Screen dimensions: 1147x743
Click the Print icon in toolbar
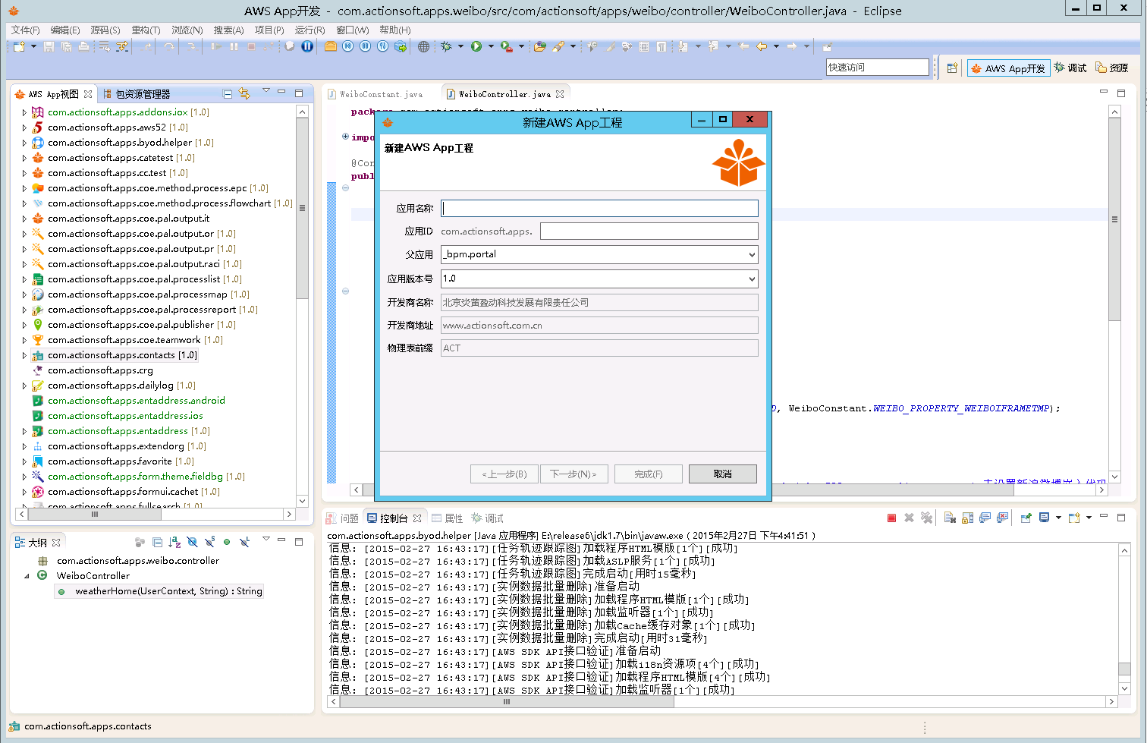[x=83, y=47]
